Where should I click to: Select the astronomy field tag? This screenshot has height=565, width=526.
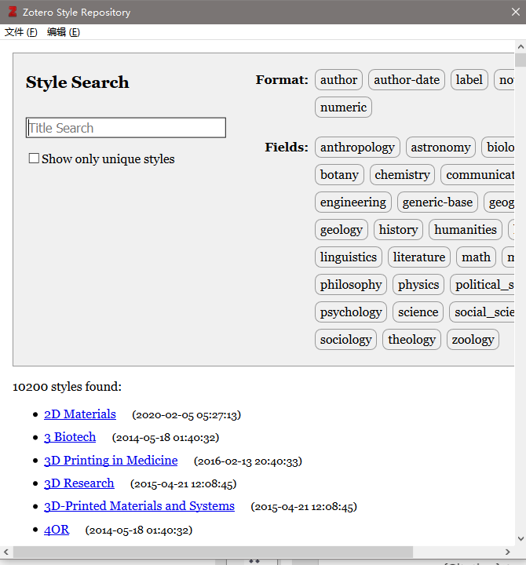pyautogui.click(x=440, y=147)
